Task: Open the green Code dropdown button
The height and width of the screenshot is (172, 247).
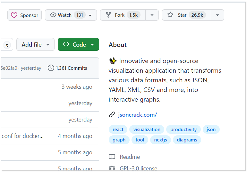Action: coord(78,45)
